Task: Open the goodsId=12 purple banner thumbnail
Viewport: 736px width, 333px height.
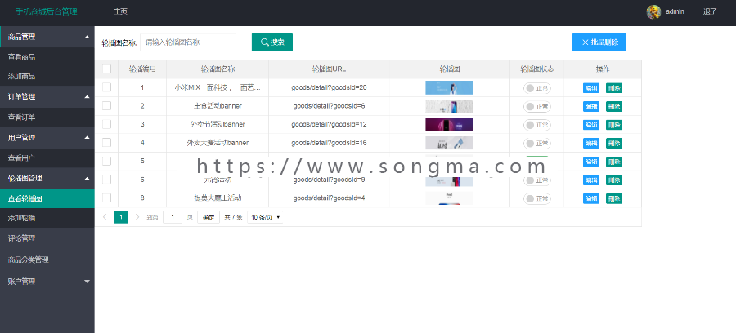Action: 449,125
